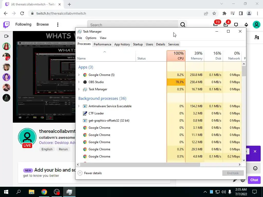Select get-graphics-offsets32 (32 bit) process
The width and height of the screenshot is (263, 197).
(x=159, y=121)
